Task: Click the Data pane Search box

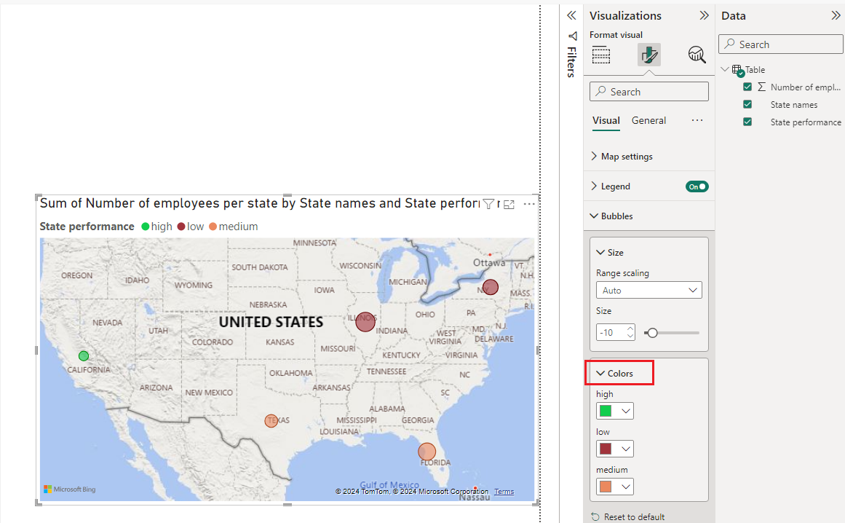Action: (781, 44)
